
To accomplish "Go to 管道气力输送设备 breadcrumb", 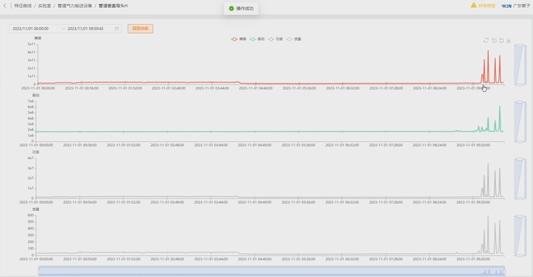I will (75, 6).
